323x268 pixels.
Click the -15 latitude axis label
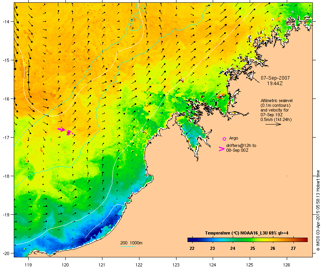6,60
